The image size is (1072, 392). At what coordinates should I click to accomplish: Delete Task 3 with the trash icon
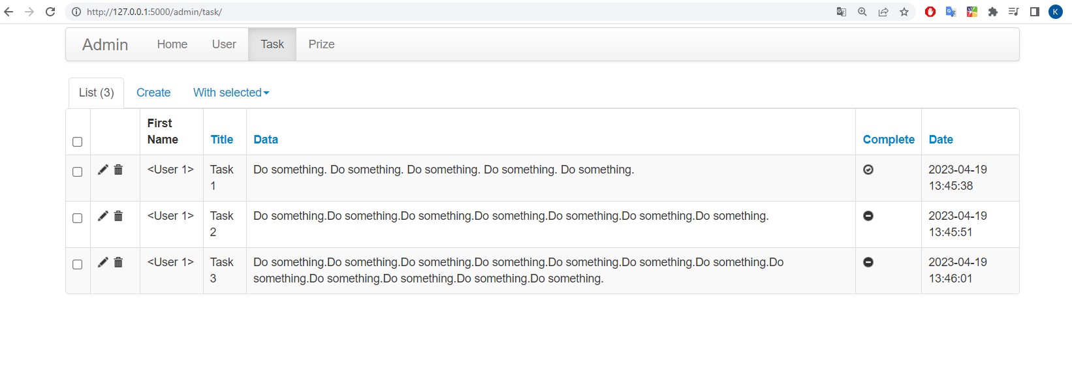pos(118,262)
